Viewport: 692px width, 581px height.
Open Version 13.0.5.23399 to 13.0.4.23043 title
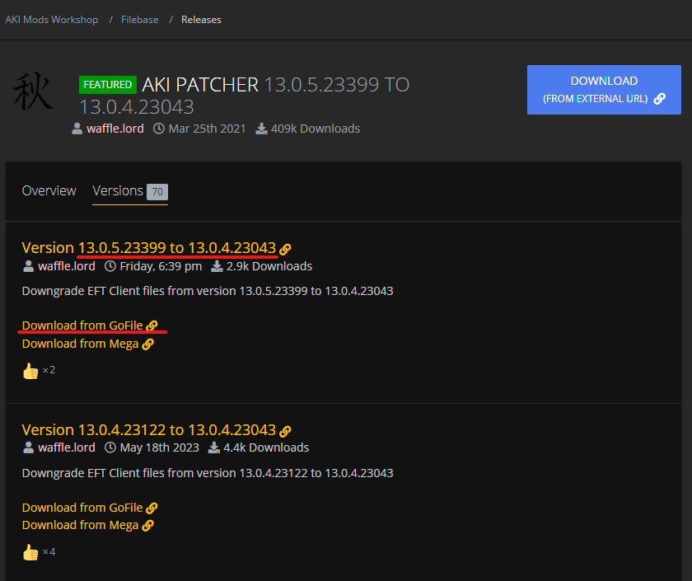[x=149, y=248]
